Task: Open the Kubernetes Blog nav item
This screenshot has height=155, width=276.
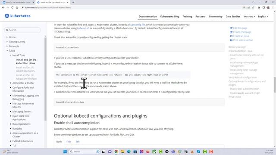Action: 169,16
